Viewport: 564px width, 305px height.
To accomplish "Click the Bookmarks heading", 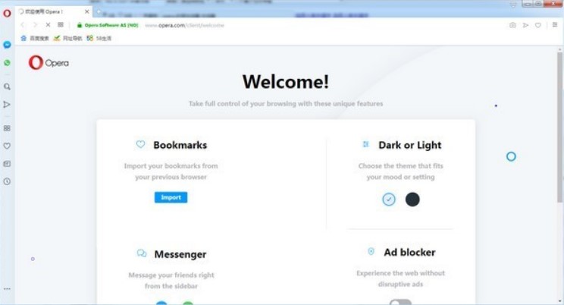I will pos(180,145).
